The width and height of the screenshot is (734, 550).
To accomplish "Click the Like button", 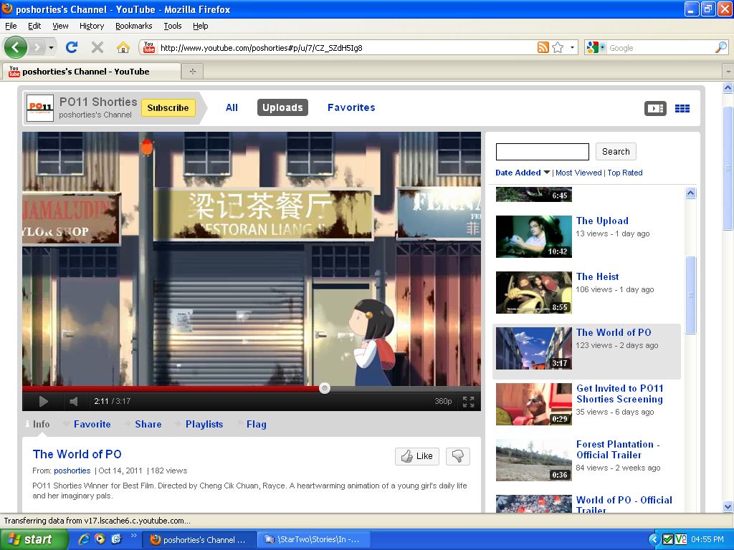I will [417, 456].
